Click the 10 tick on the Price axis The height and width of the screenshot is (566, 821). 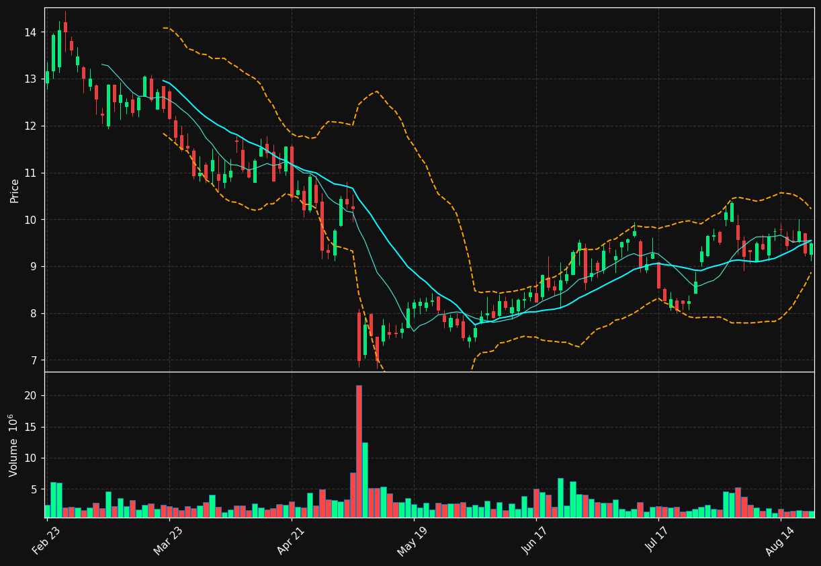(x=30, y=220)
